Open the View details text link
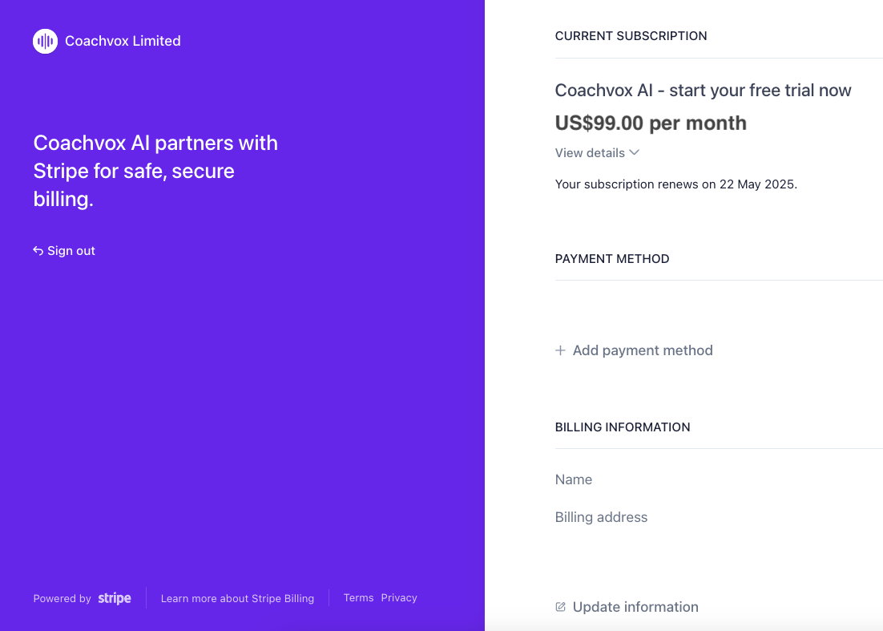883x631 pixels. 590,152
